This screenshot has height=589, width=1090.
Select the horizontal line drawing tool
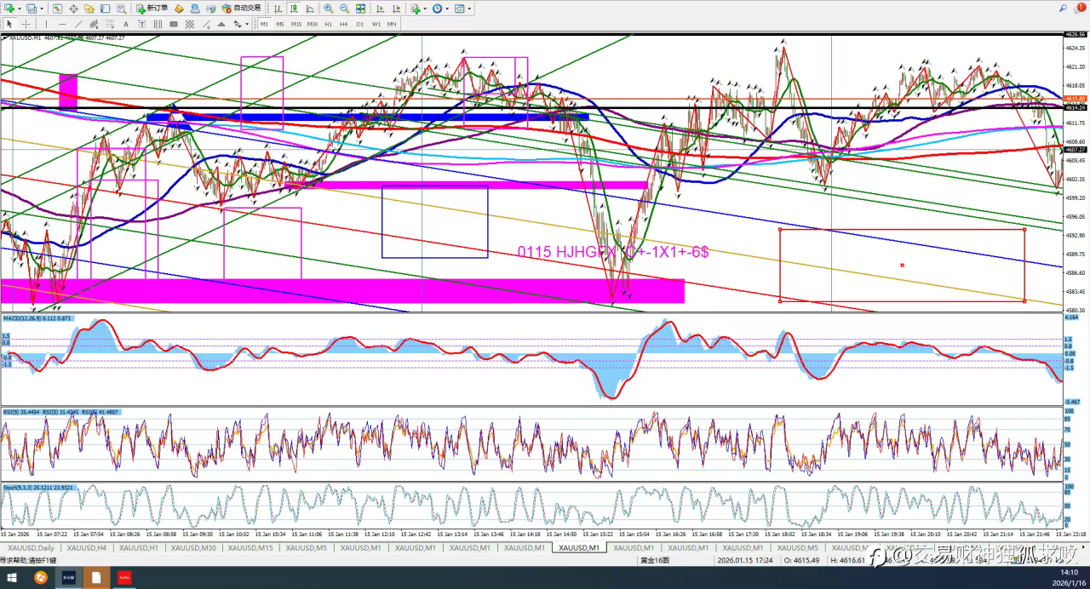pos(62,24)
